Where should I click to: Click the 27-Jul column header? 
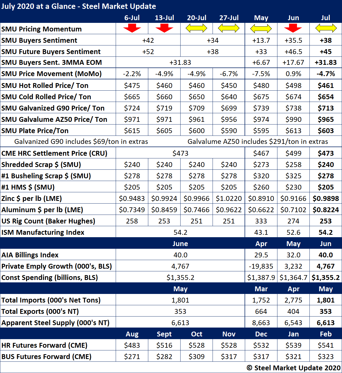pos(229,18)
